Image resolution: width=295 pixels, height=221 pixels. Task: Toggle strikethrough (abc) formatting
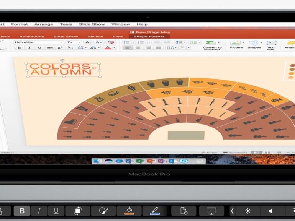tap(50, 48)
